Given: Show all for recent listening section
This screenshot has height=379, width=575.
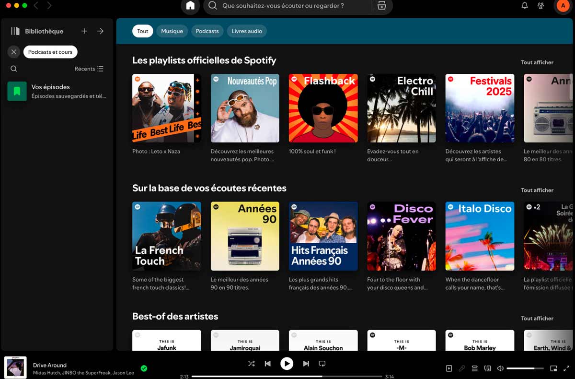Looking at the screenshot, I should [x=537, y=190].
